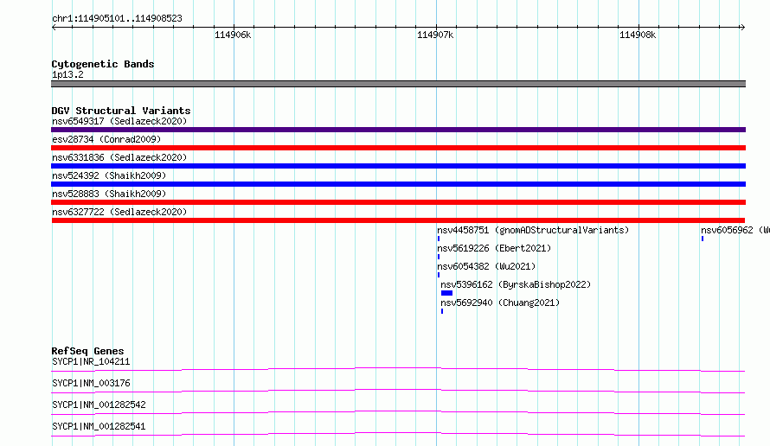Click the magenta SYCP1|NM_003176 gene line
Image resolution: width=770 pixels, height=446 pixels.
click(x=398, y=391)
